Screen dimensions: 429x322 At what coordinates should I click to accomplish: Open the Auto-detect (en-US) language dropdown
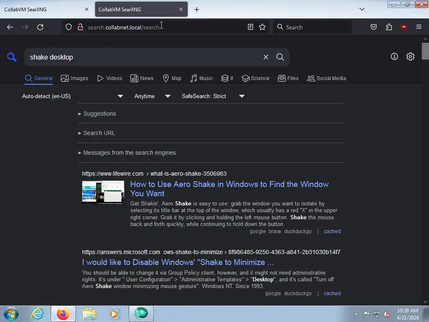72,96
